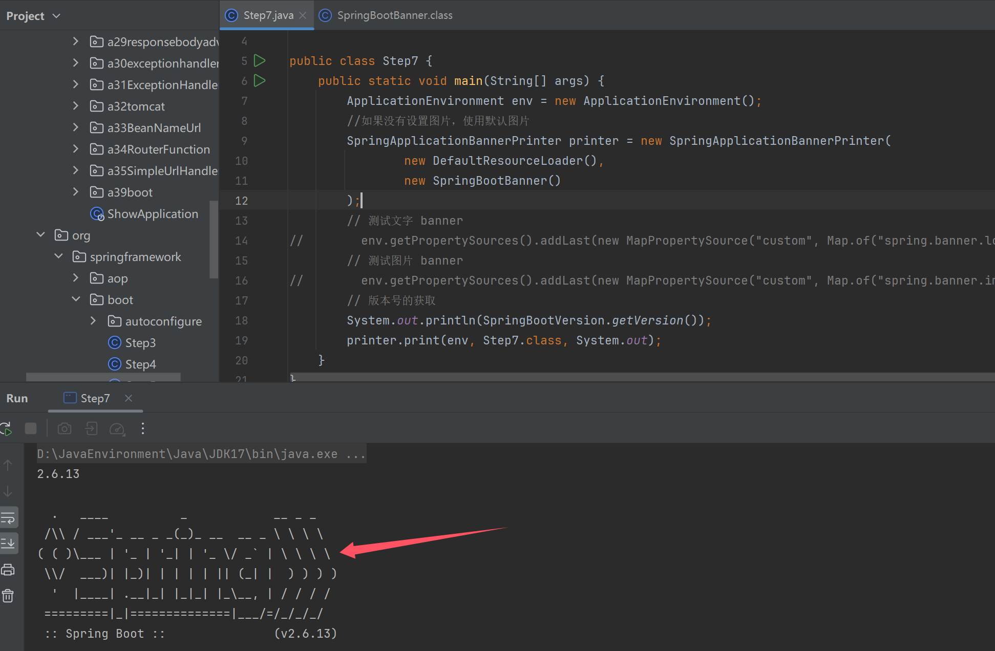Clear all console output with the trash icon
This screenshot has width=995, height=651.
tap(8, 596)
